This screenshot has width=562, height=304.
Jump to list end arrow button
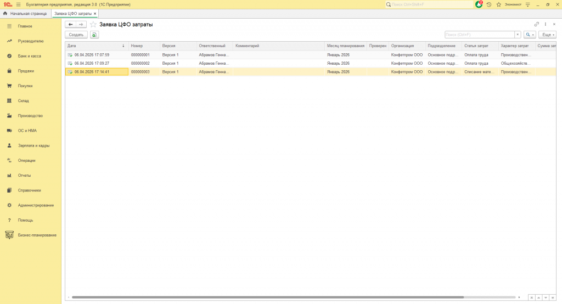(x=553, y=297)
